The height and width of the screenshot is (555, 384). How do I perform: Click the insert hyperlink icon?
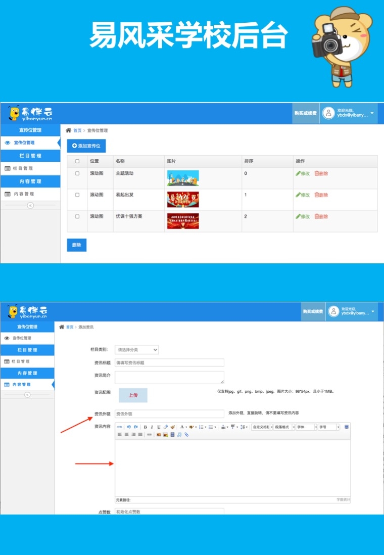150,434
